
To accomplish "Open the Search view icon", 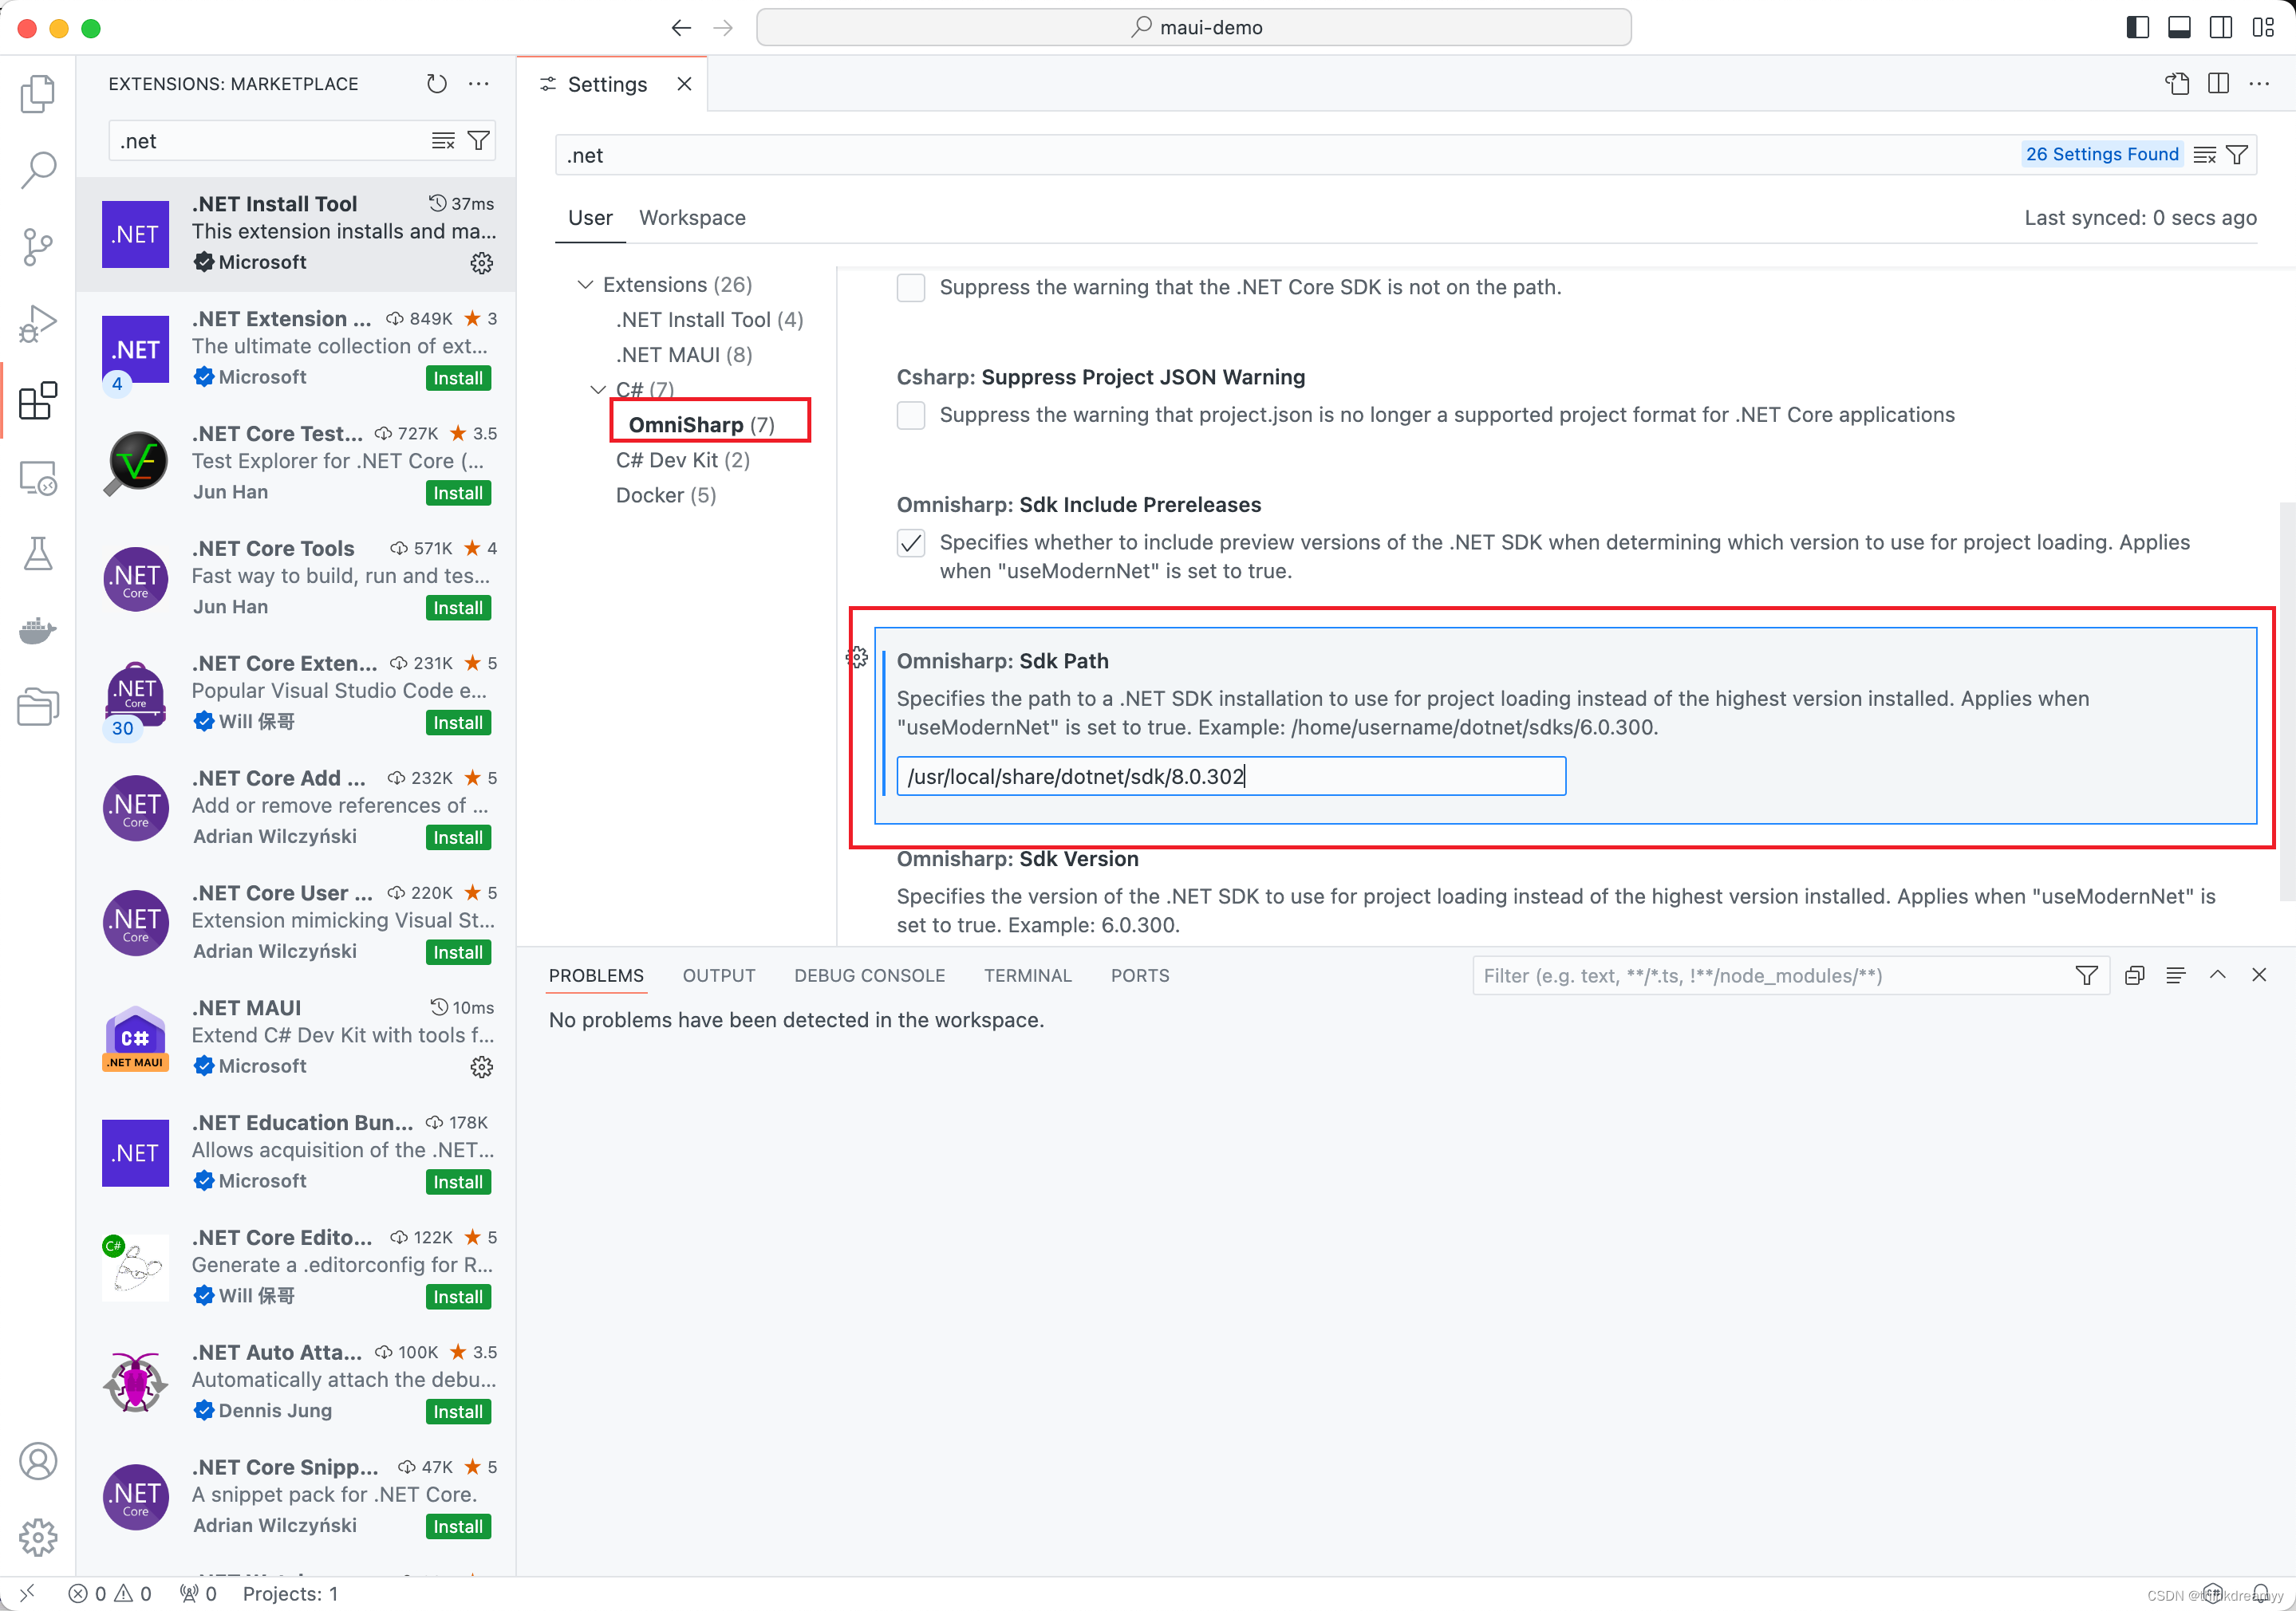I will click(38, 170).
